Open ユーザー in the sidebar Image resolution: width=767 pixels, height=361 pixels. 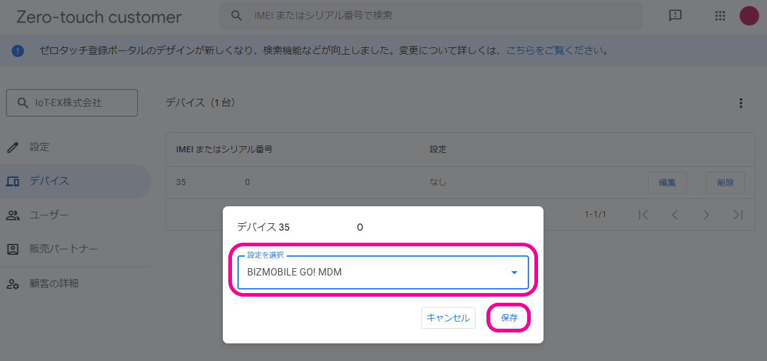[x=49, y=215]
